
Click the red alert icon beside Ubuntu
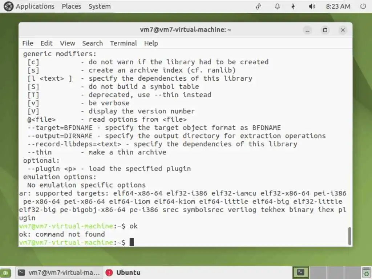pyautogui.click(x=109, y=273)
